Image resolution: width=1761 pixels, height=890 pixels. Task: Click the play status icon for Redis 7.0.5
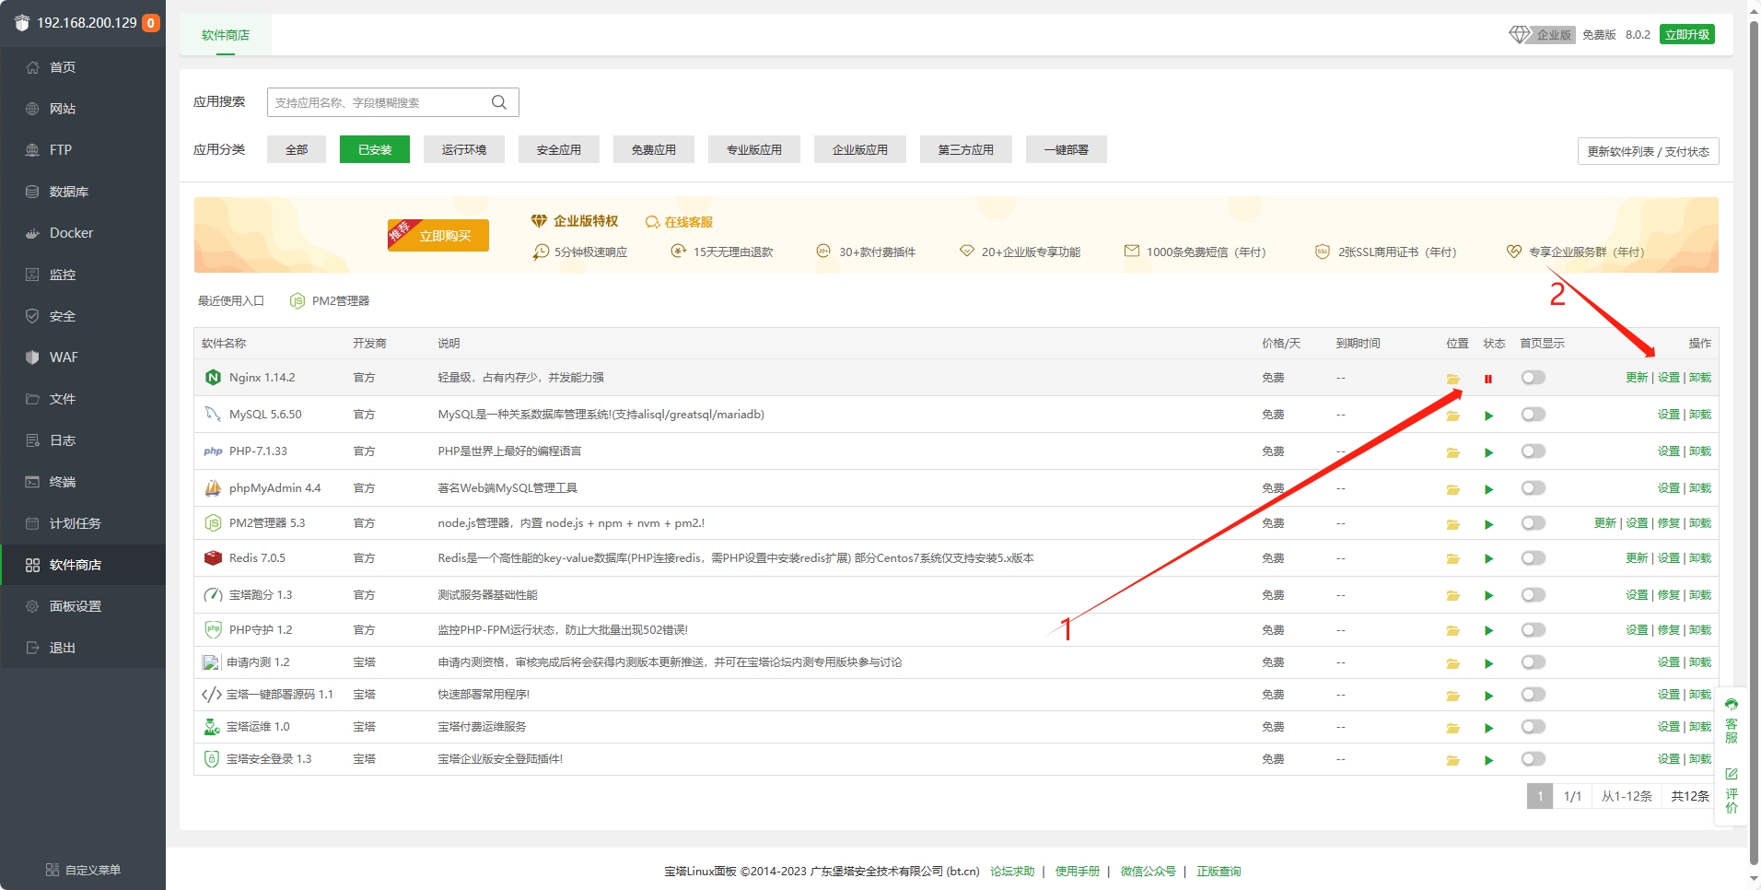1488,559
